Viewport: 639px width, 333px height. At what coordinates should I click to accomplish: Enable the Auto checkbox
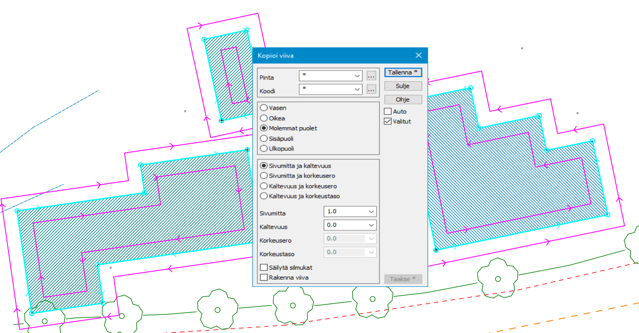point(388,112)
